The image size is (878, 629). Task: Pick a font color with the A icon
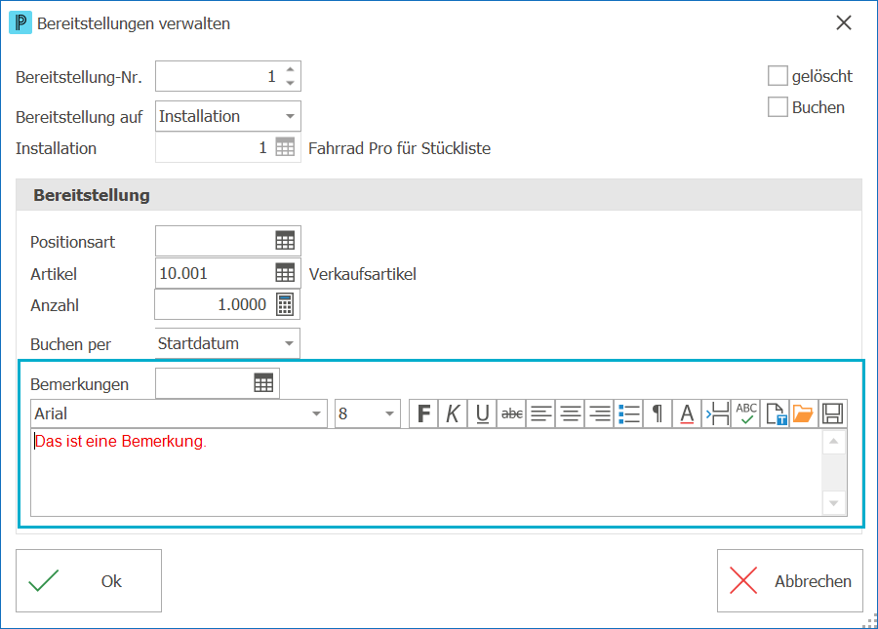pos(687,413)
